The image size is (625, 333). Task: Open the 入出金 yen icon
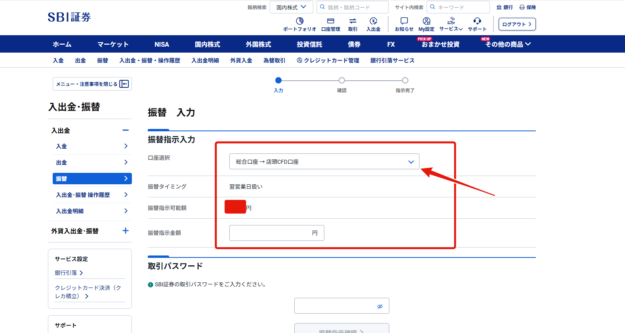[373, 21]
